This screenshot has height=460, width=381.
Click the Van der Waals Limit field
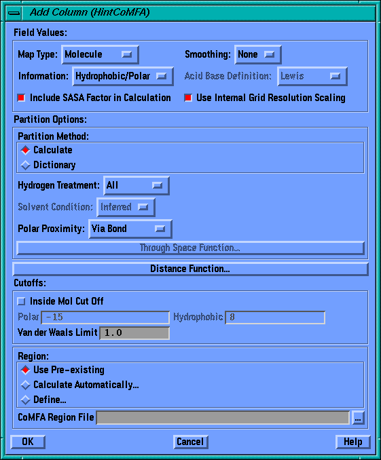134,333
